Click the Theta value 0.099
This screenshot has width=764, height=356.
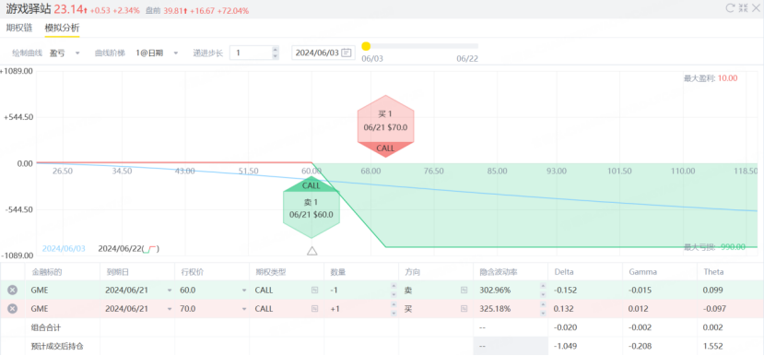(712, 291)
